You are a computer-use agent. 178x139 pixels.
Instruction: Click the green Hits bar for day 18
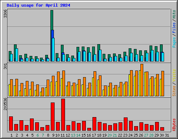pyautogui.click(x=99, y=47)
